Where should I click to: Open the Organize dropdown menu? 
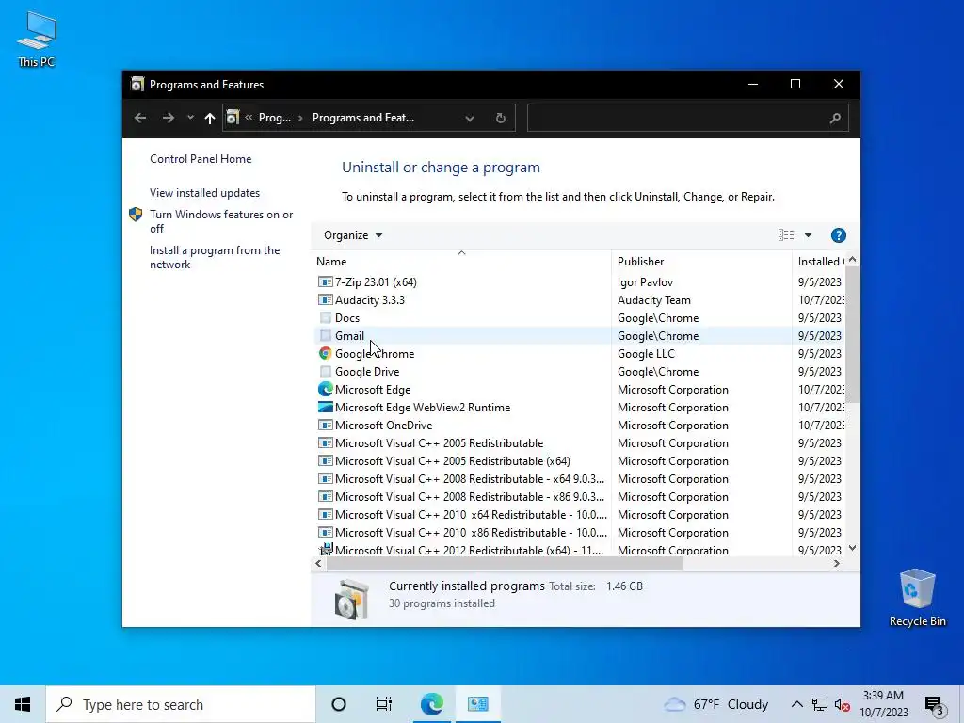coord(353,235)
